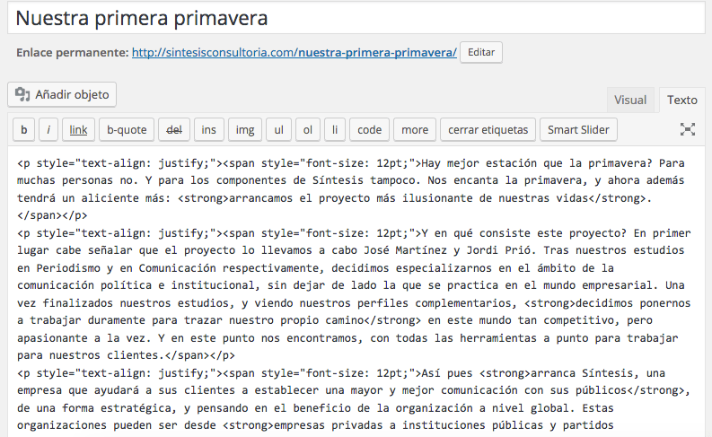Edit permalink with Editar button
Image resolution: width=712 pixels, height=437 pixels.
coord(481,52)
